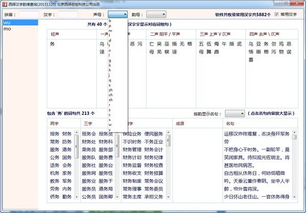Select initial 'm' from the list
Viewport: 306px width, 213px height.
pos(111,31)
